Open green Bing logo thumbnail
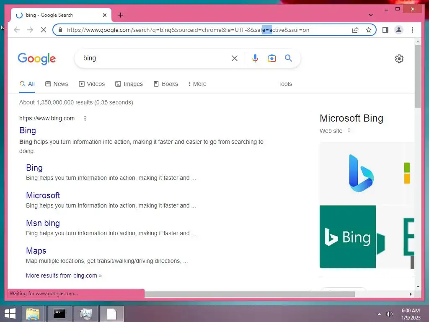This screenshot has width=429, height=322. click(x=347, y=237)
